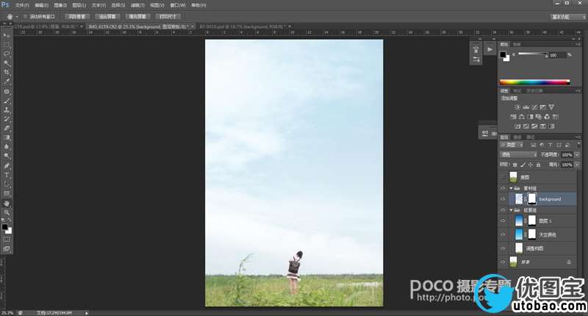Click the status bar arrow for document info

pyautogui.click(x=86, y=313)
